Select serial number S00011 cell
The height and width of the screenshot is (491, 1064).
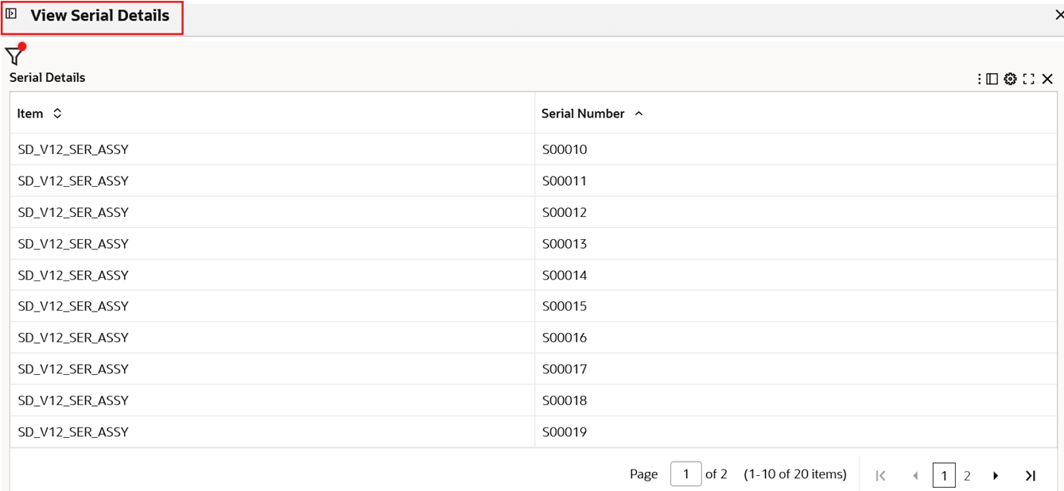click(x=796, y=181)
